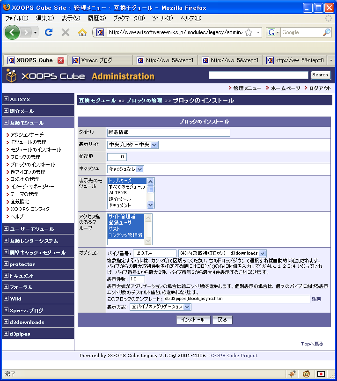Expand the ALTSYS sidebar module
337x381 pixels.
6,99
